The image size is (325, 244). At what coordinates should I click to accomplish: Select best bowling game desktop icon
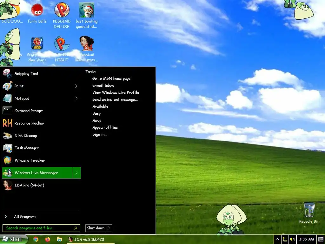[86, 15]
